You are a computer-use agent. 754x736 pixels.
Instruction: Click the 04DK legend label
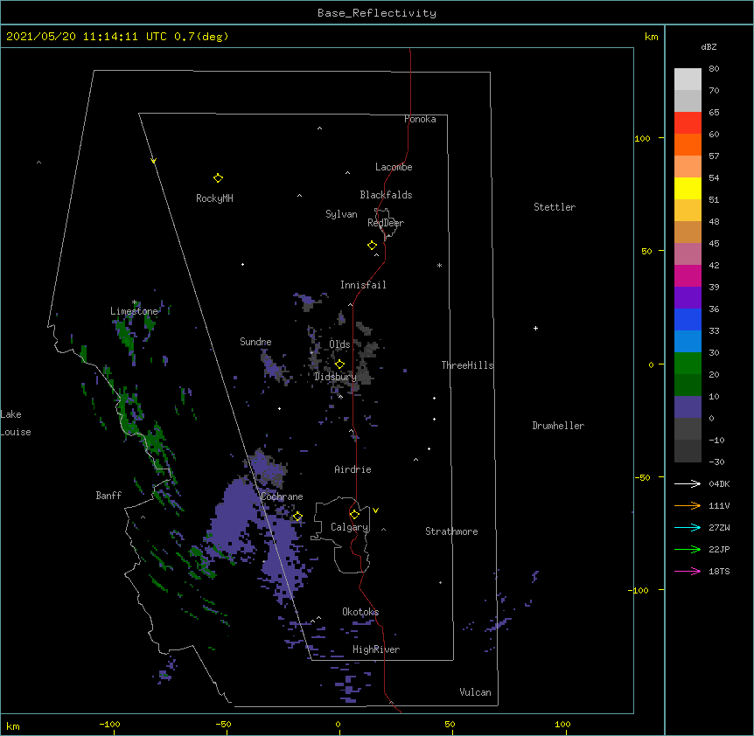719,483
